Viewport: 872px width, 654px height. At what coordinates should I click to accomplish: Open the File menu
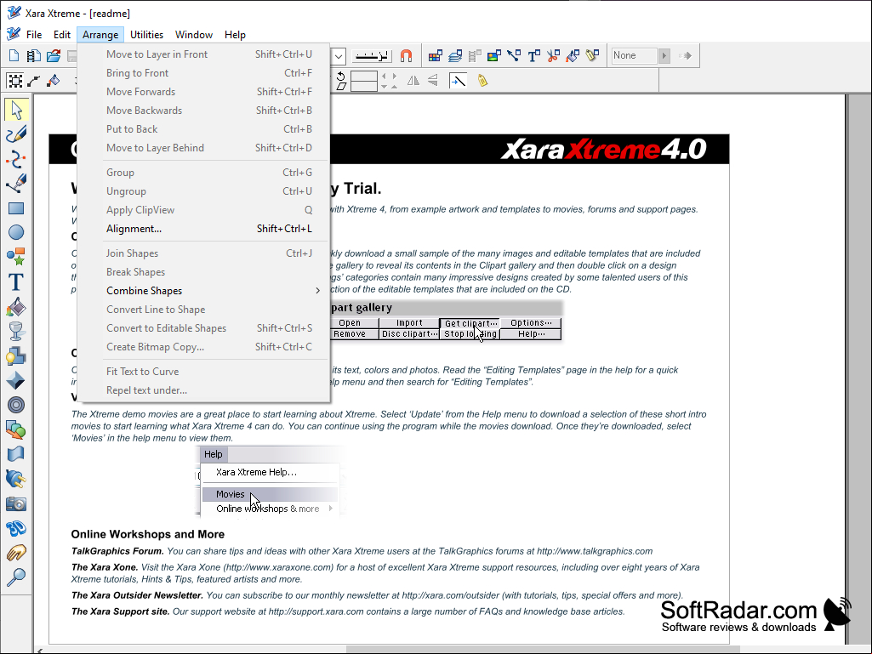pyautogui.click(x=34, y=35)
